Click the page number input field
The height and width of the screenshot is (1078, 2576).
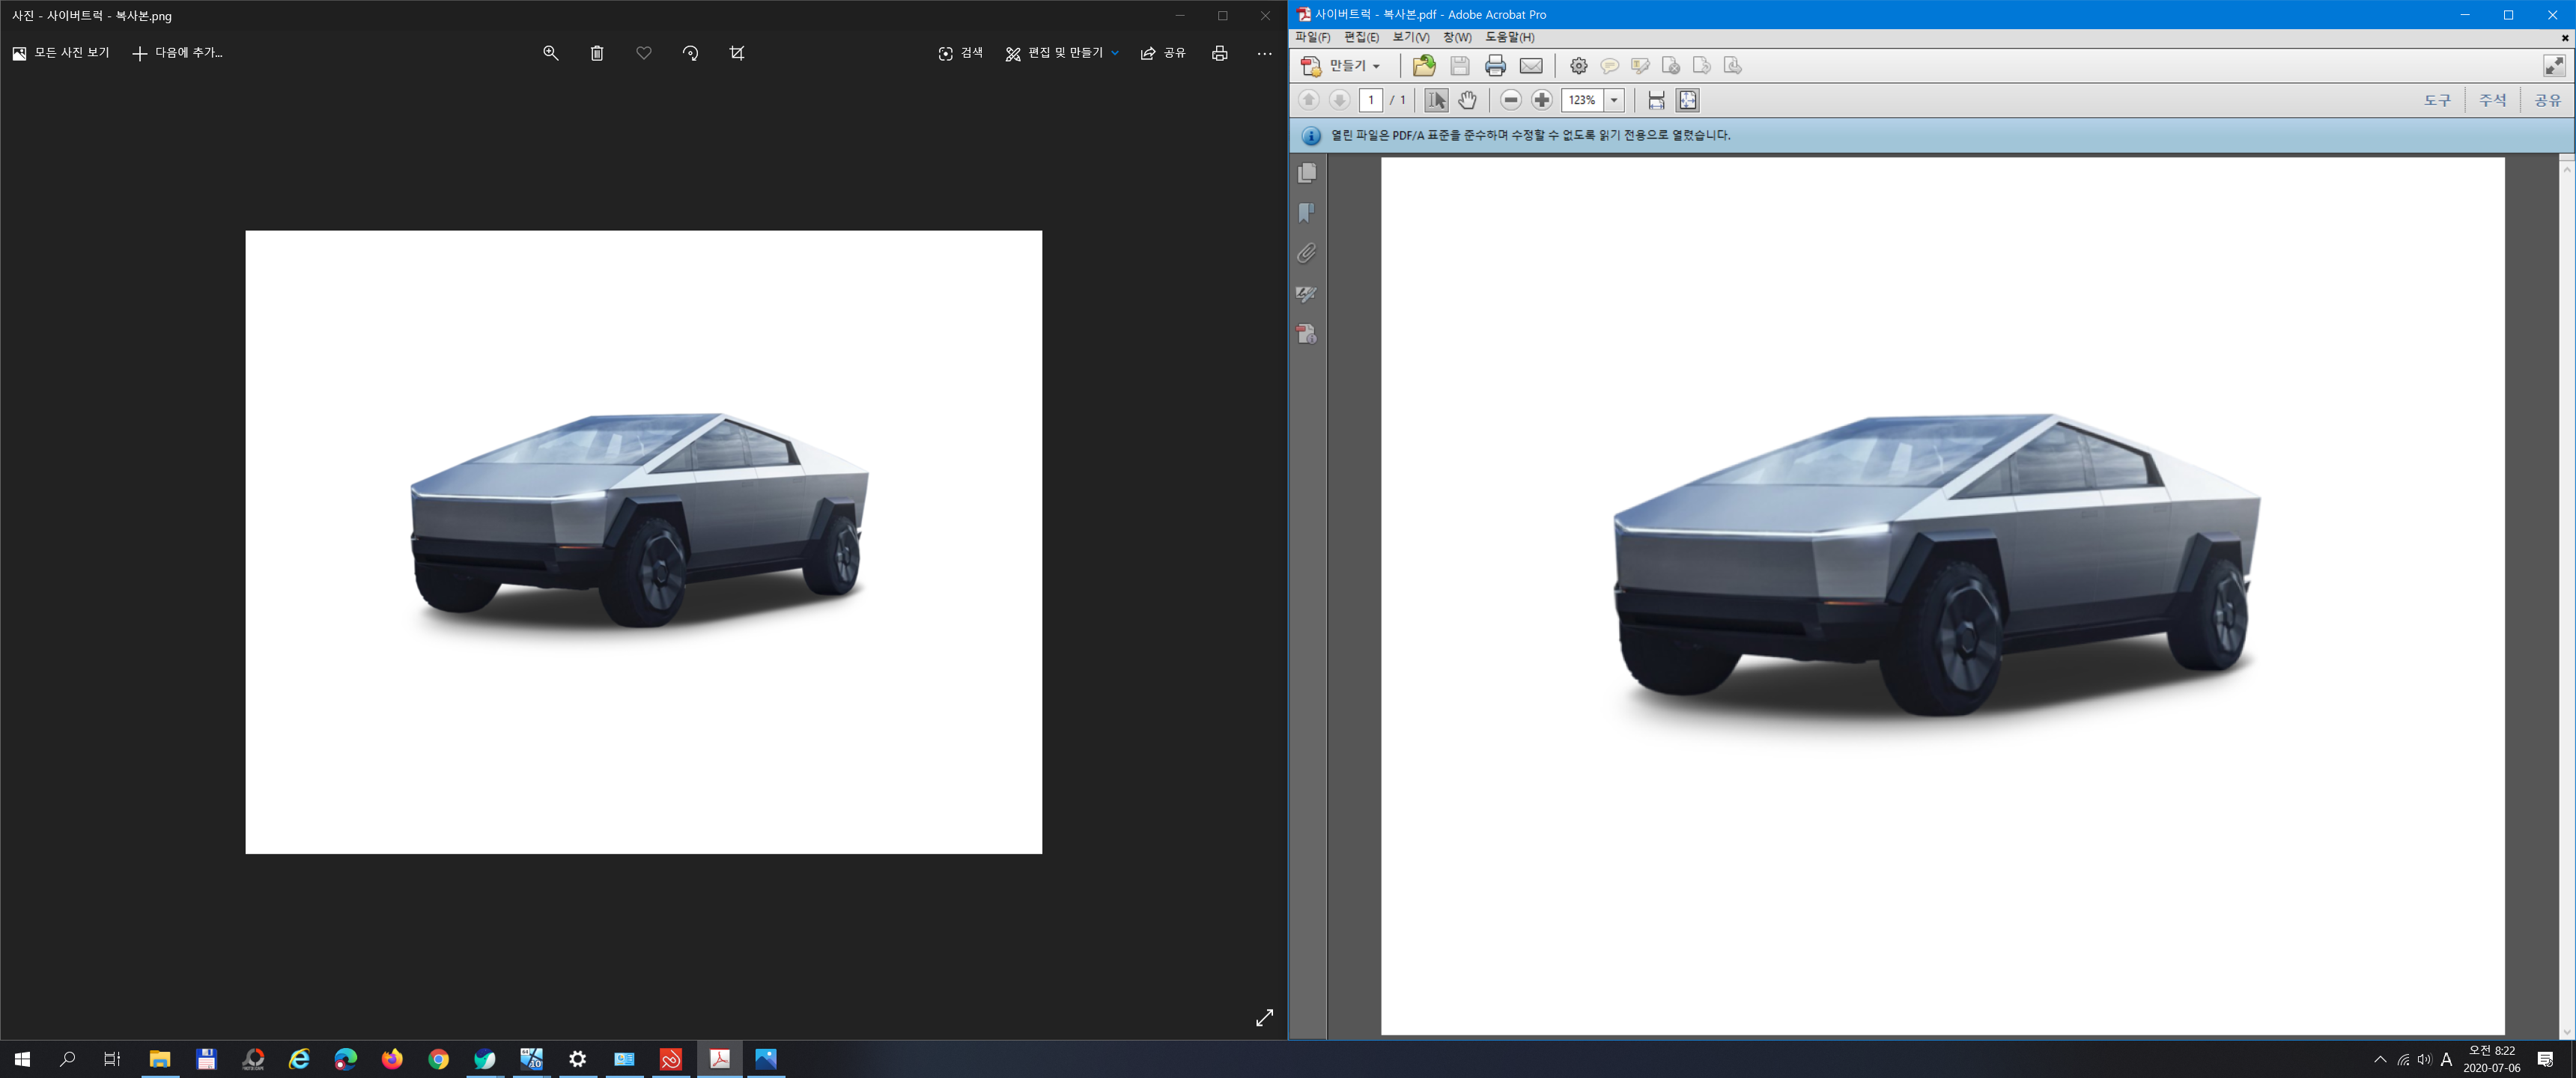(1371, 100)
